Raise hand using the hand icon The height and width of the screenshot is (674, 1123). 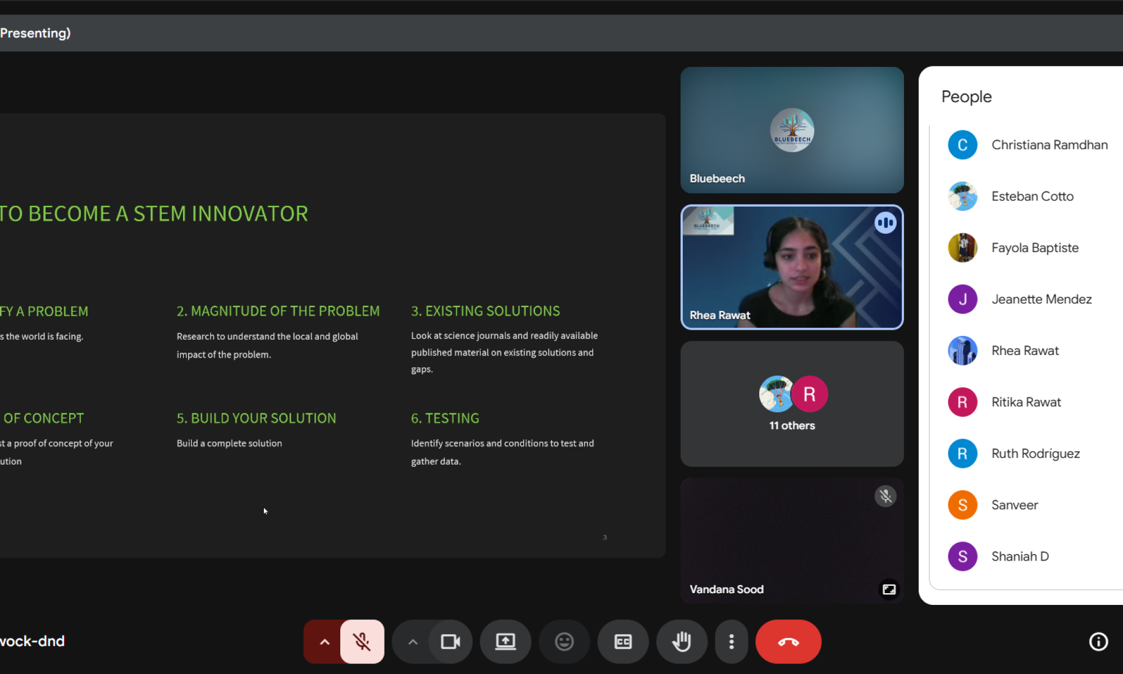pyautogui.click(x=682, y=641)
